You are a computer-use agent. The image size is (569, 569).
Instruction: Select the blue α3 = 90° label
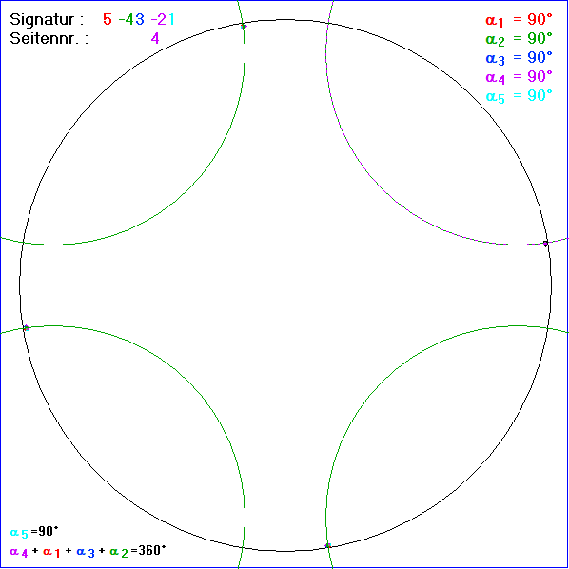(519, 58)
